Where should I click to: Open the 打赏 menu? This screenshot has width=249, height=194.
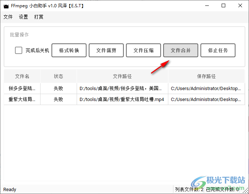tap(39, 17)
